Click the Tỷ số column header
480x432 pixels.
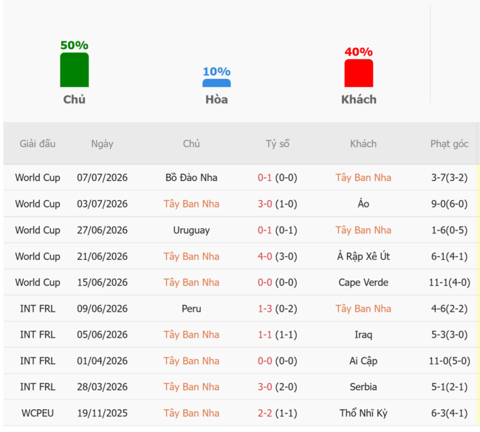[278, 143]
